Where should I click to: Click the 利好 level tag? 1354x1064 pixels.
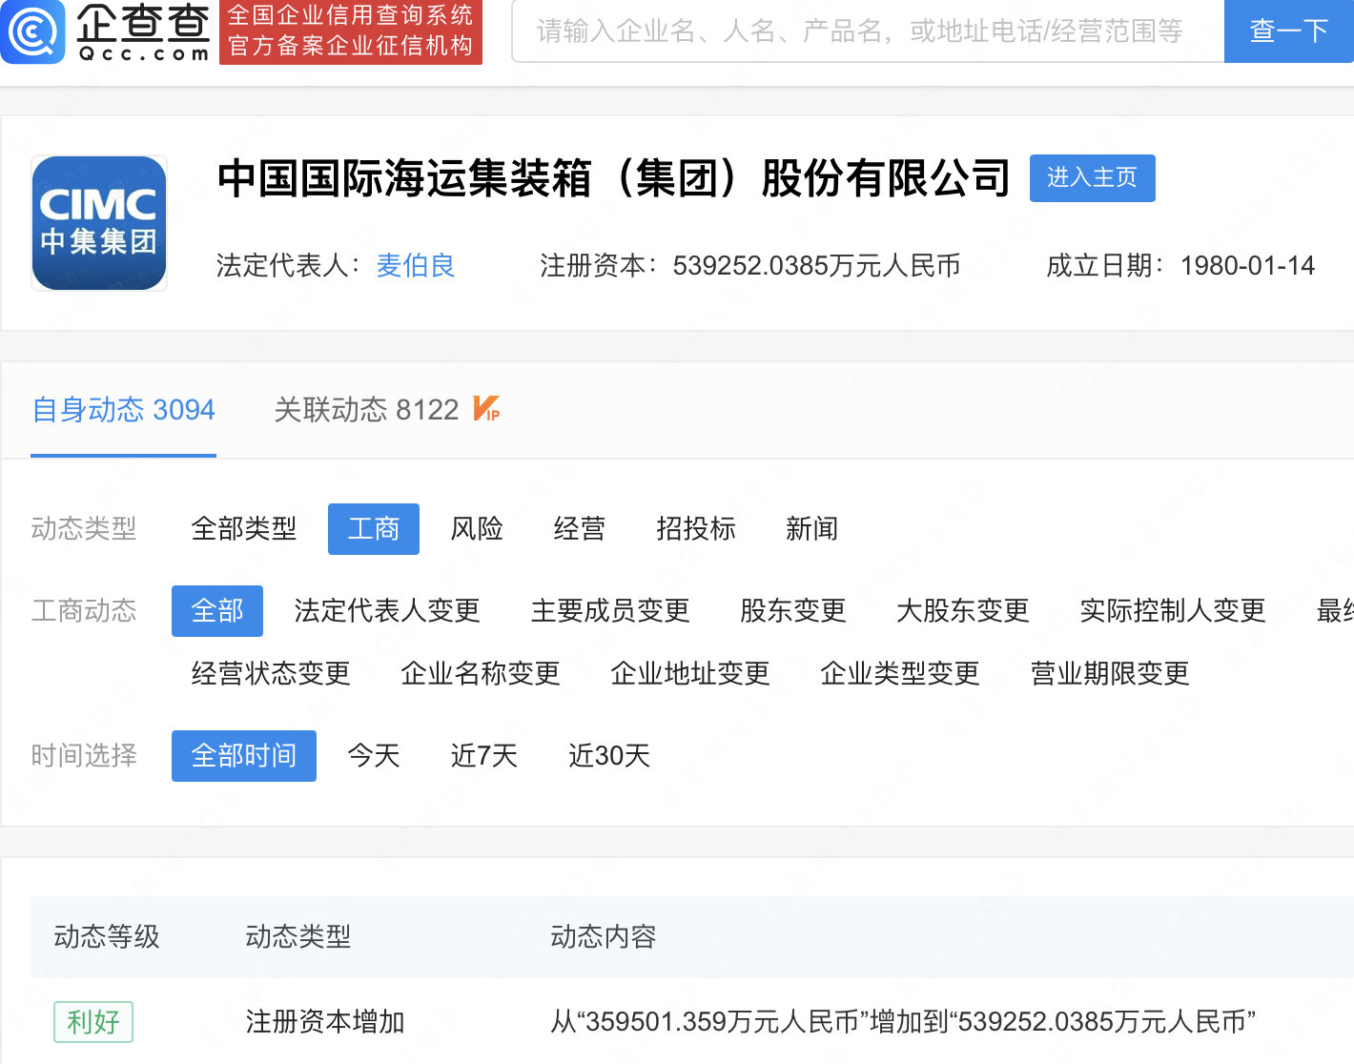coord(93,1022)
